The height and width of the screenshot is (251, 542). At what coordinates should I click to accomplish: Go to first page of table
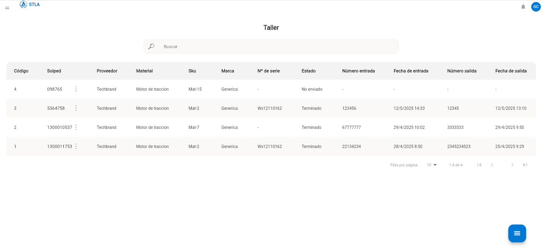479,165
